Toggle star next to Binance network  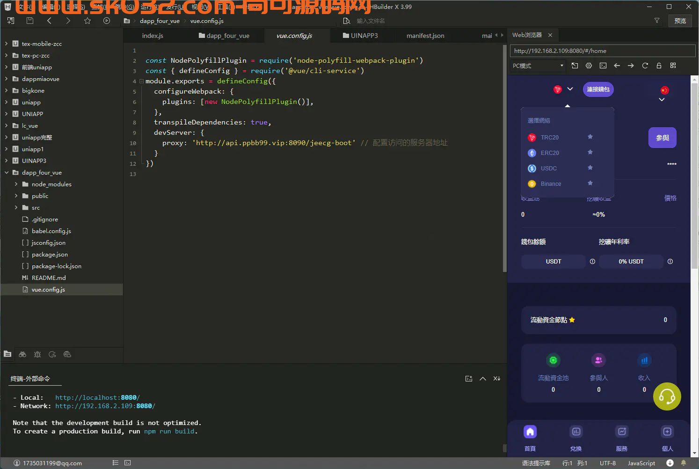590,183
